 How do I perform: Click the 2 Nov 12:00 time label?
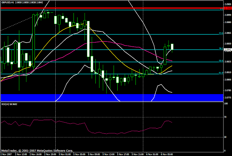(21, 155)
